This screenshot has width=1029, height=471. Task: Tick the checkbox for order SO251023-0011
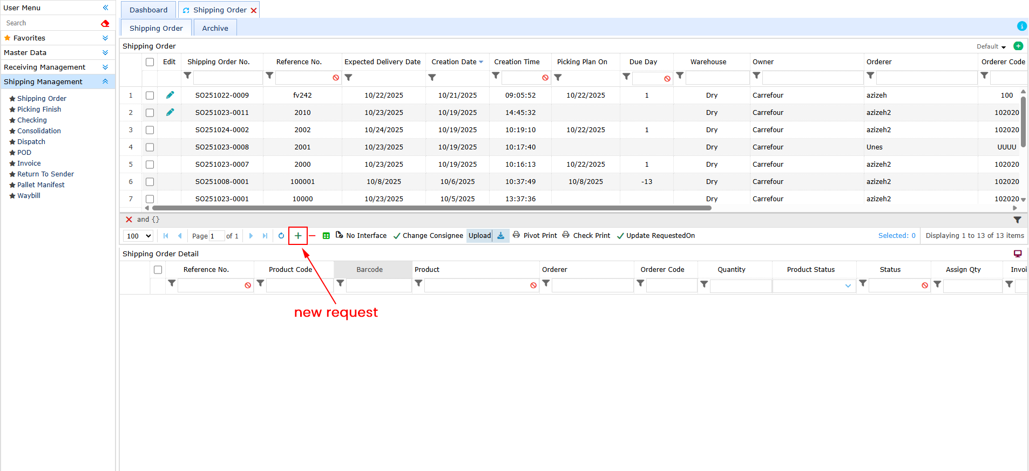[150, 113]
